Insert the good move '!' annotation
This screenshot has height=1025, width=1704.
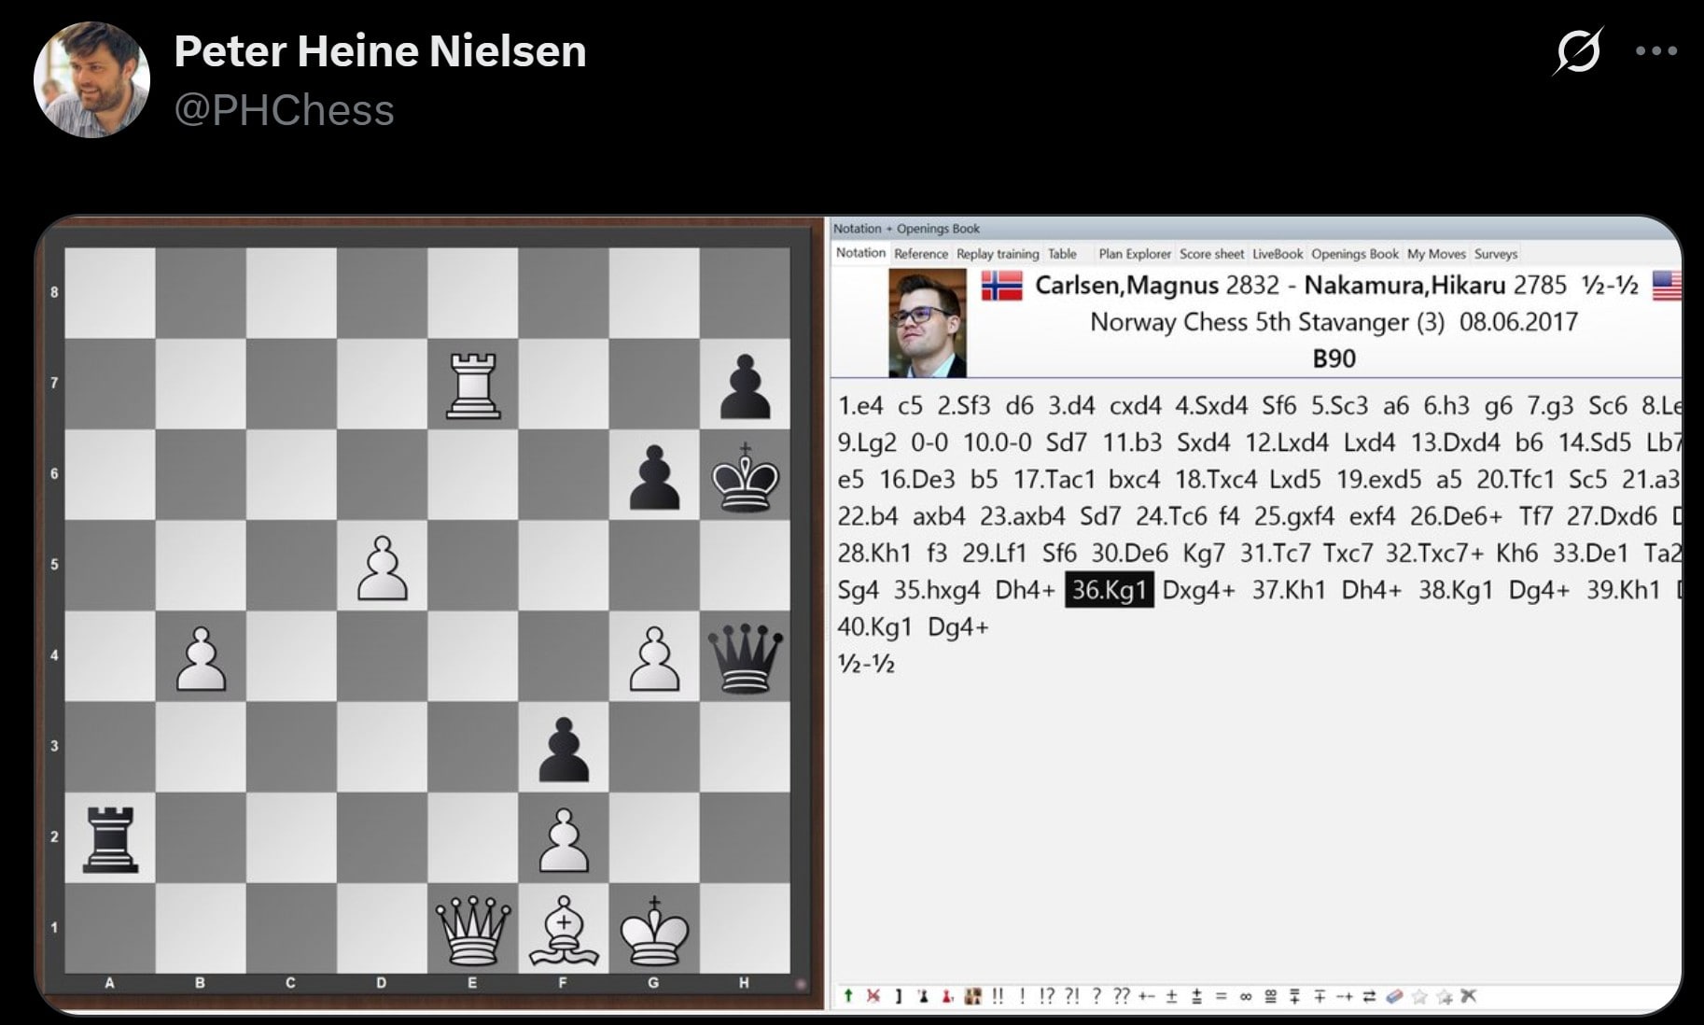1023,996
